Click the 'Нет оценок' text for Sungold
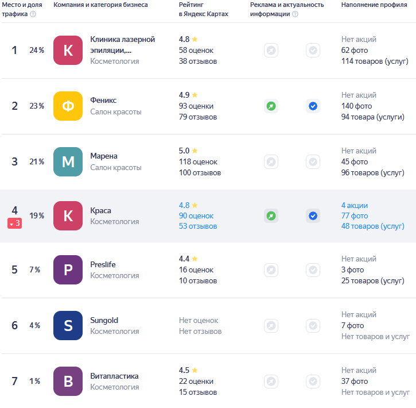Screen dimensions: 416x408 (x=199, y=320)
